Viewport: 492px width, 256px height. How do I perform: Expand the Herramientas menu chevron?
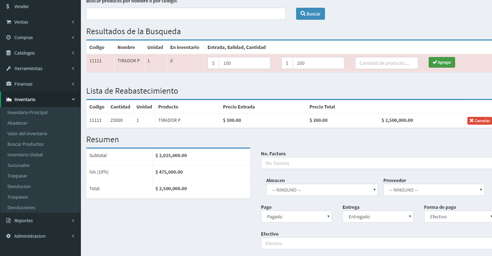(73, 68)
